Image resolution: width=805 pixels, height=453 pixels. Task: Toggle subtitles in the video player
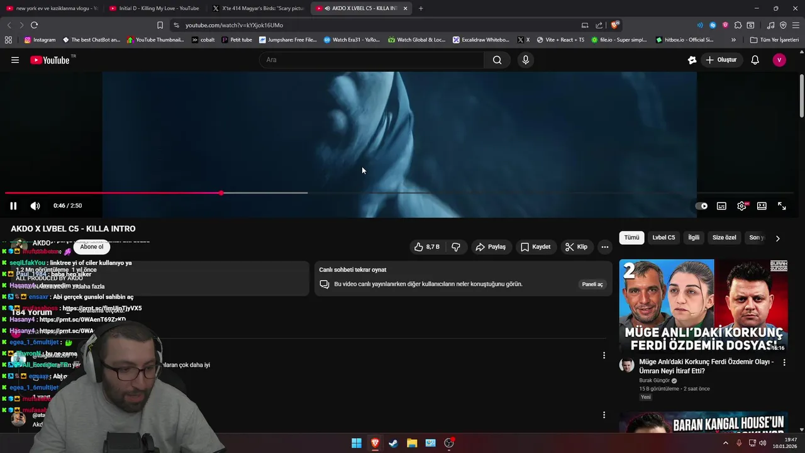721,206
